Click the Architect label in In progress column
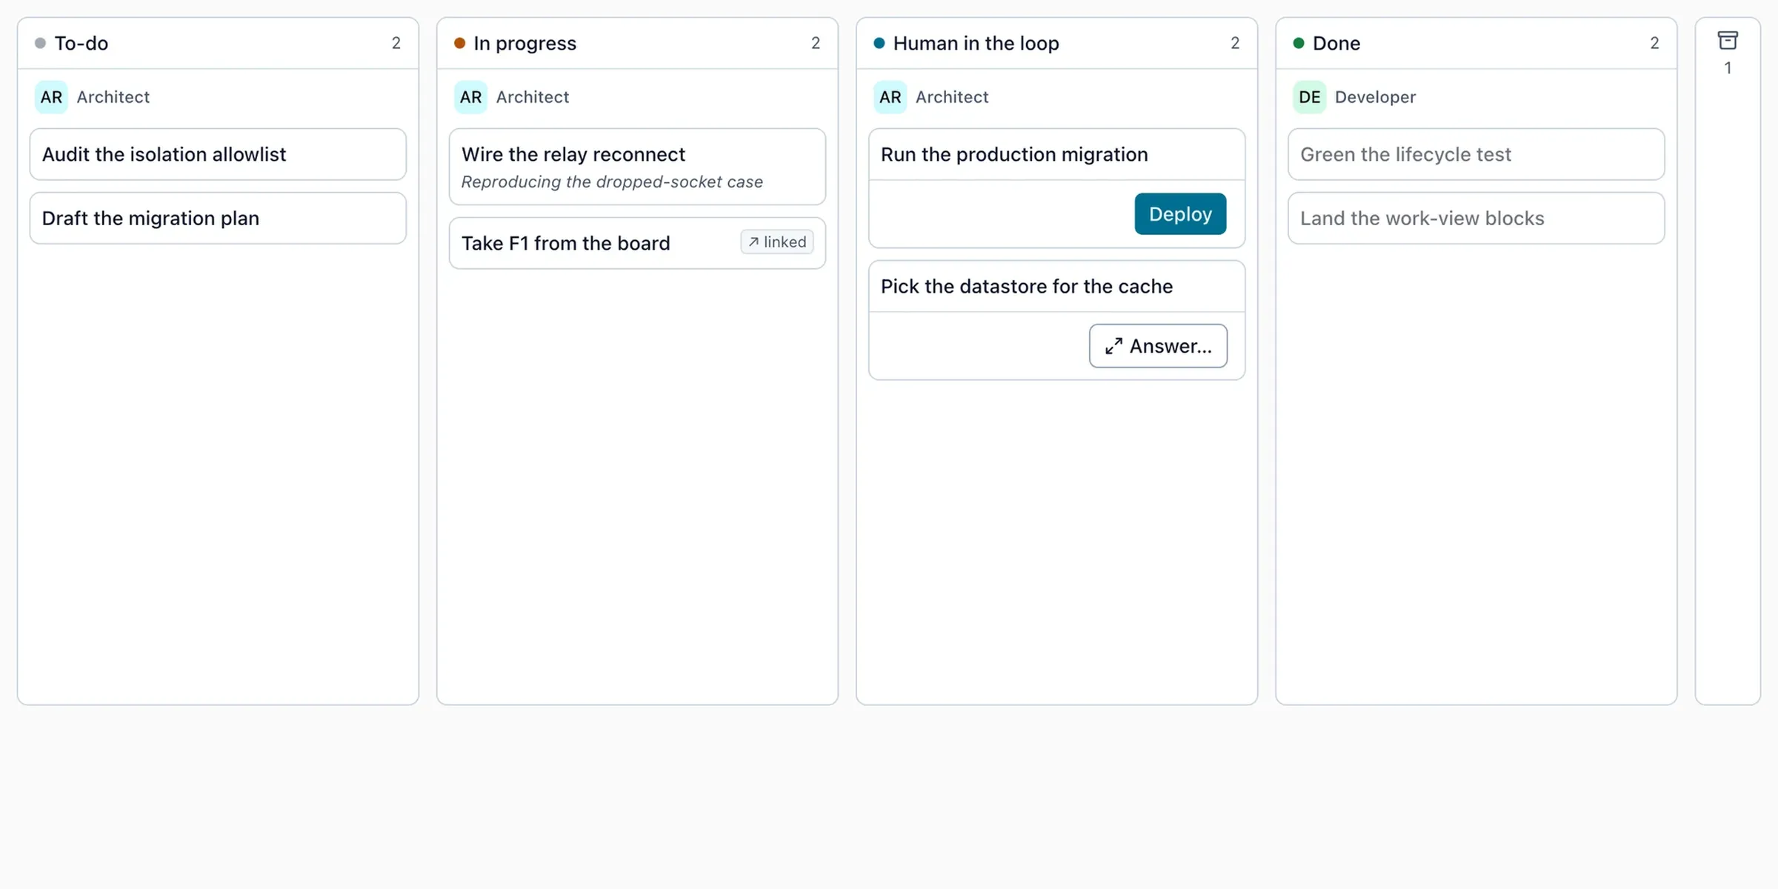This screenshot has width=1778, height=889. pos(533,97)
